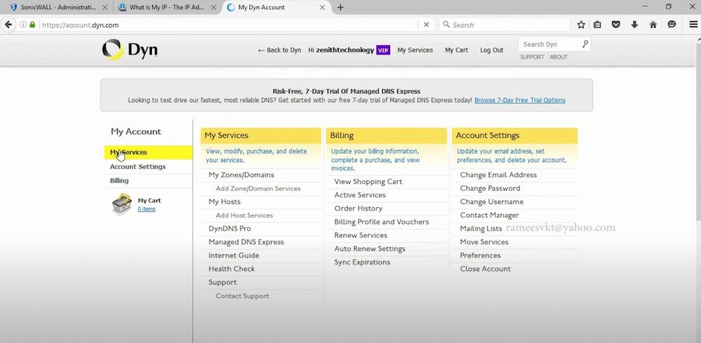Open My Zones/Domains
Screen dimensions: 701x343
(x=241, y=175)
